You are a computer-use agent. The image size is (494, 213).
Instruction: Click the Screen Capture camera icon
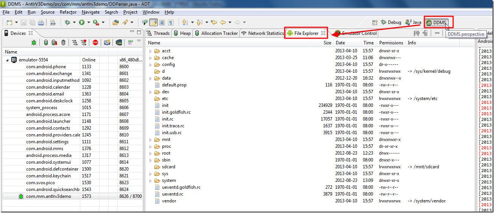pyautogui.click(x=107, y=42)
